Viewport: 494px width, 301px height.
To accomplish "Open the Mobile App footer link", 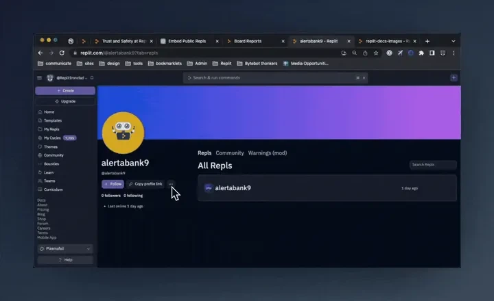I will 47,238.
